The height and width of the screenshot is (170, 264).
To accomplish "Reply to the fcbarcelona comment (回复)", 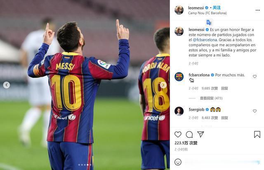I will point(224,88).
